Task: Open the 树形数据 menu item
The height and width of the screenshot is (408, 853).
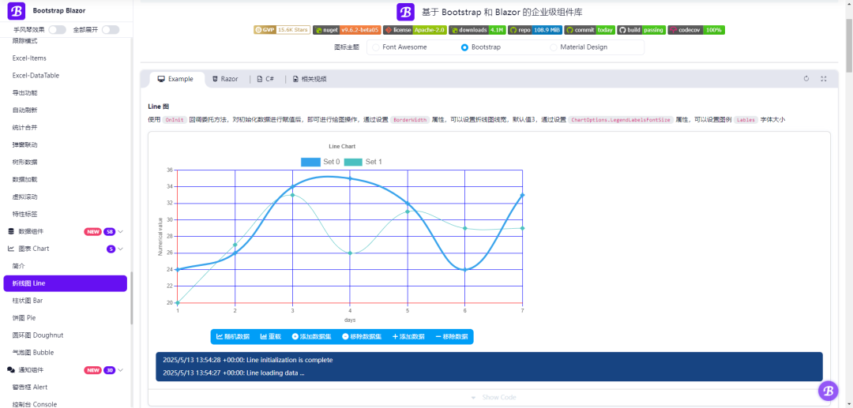Action: click(x=66, y=162)
